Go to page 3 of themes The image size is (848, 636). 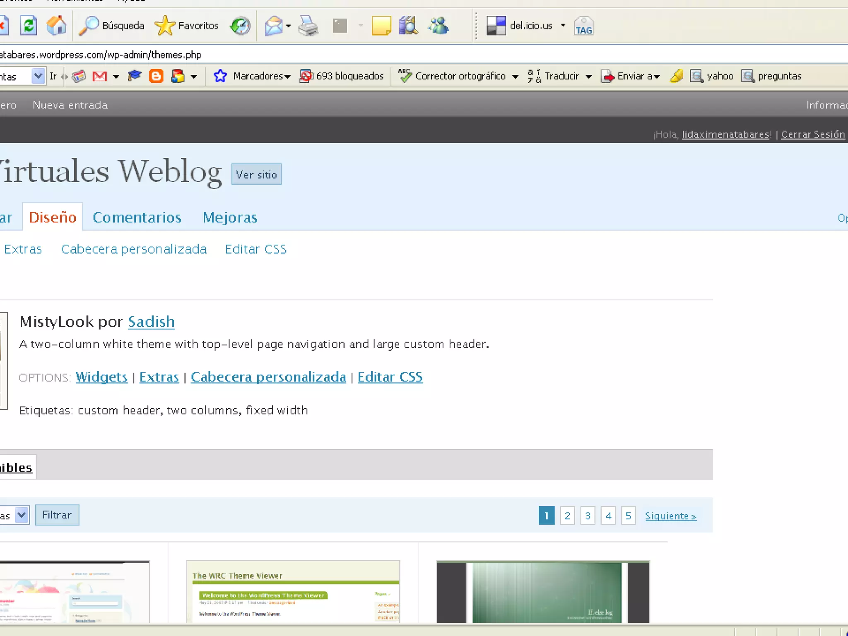(587, 516)
